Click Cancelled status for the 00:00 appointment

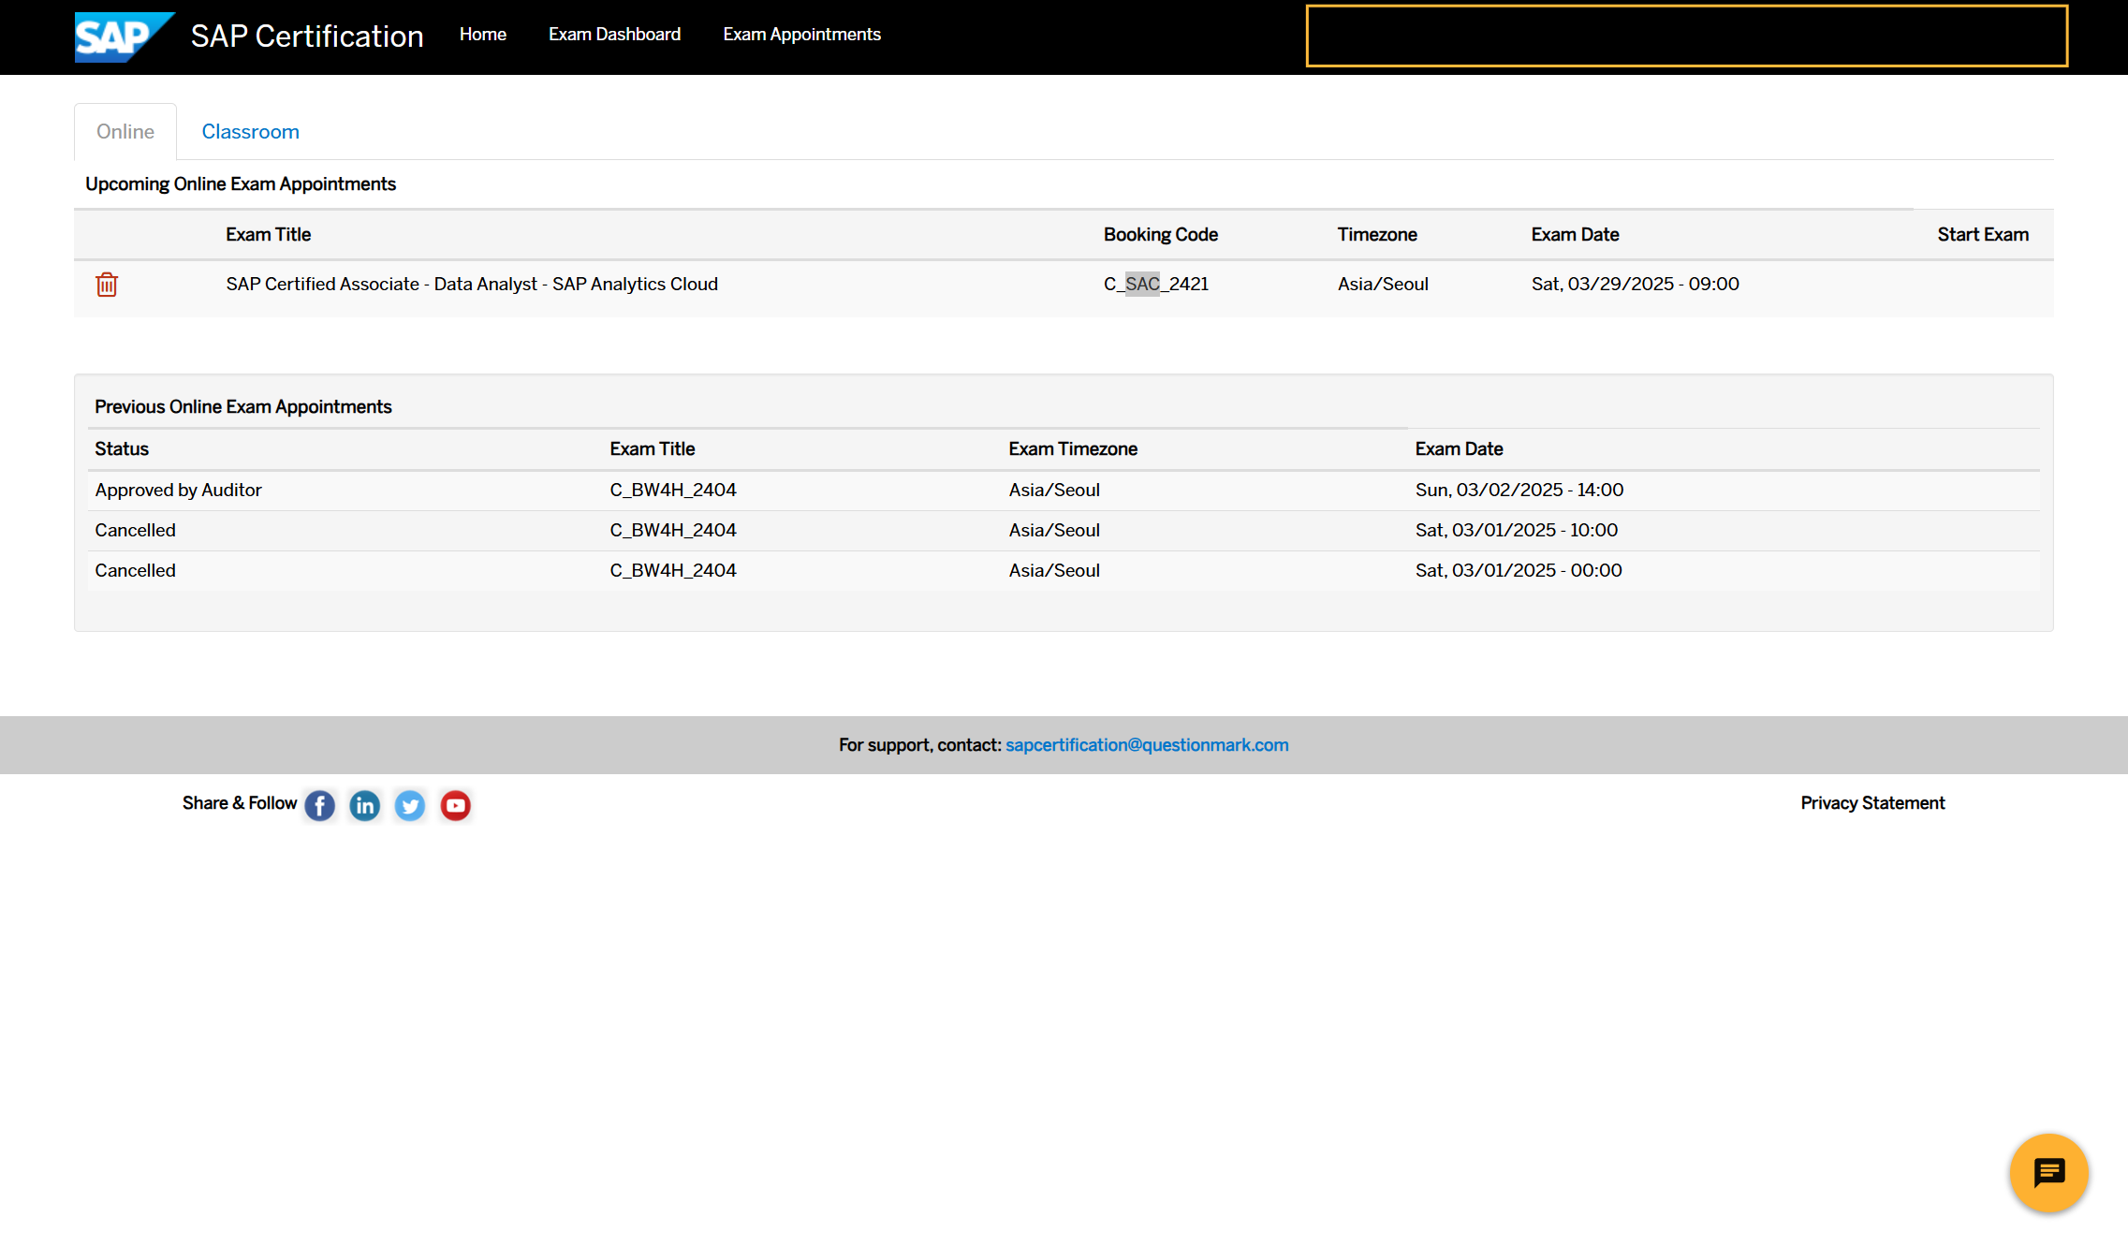point(135,570)
